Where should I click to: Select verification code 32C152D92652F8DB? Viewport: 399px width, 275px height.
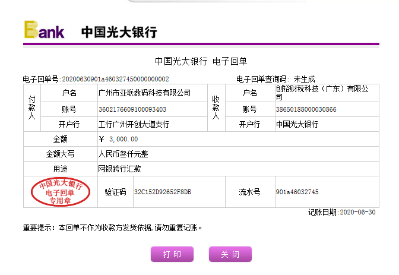point(163,192)
